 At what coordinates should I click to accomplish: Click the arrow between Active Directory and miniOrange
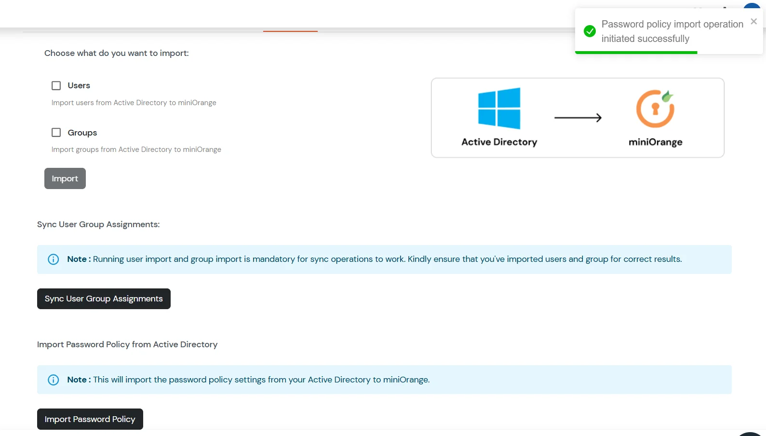[x=578, y=118]
